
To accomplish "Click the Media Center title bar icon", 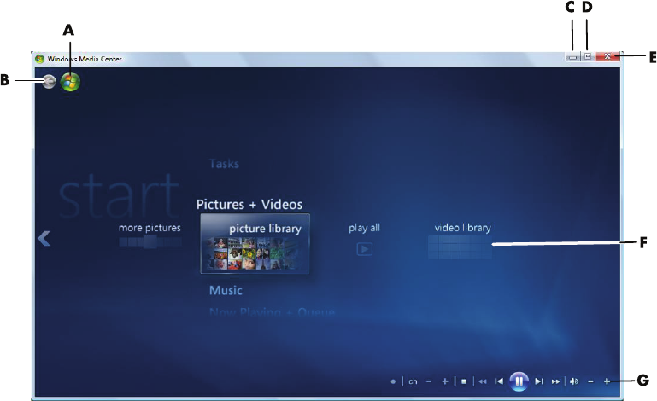I will click(39, 59).
